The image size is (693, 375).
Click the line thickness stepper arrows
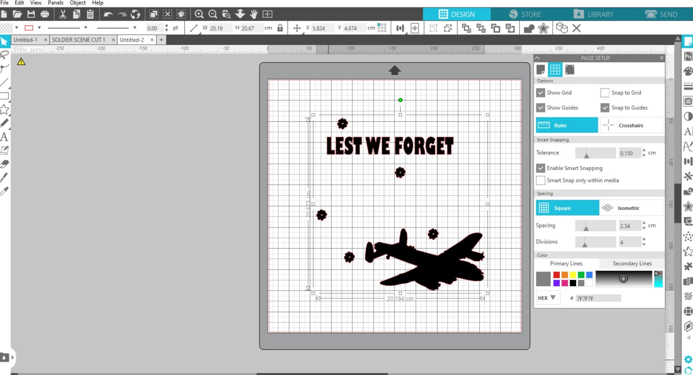pyautogui.click(x=167, y=28)
